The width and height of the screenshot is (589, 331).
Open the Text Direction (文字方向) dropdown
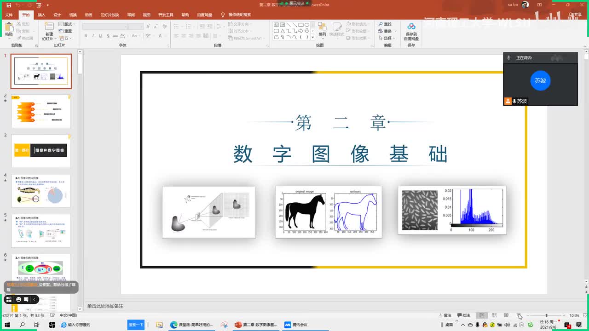239,24
